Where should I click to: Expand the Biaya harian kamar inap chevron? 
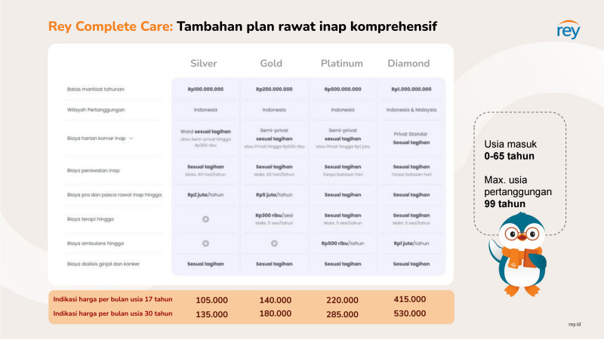(x=131, y=139)
